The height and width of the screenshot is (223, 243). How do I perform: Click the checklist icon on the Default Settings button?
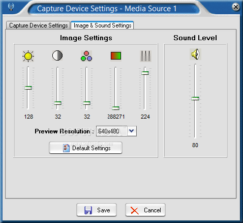pos(66,148)
